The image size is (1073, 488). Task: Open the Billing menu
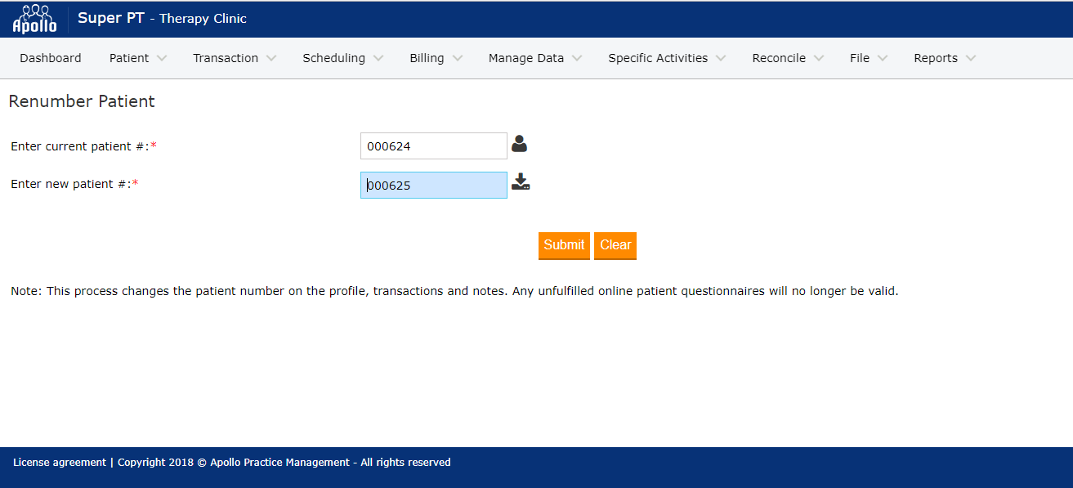(436, 58)
